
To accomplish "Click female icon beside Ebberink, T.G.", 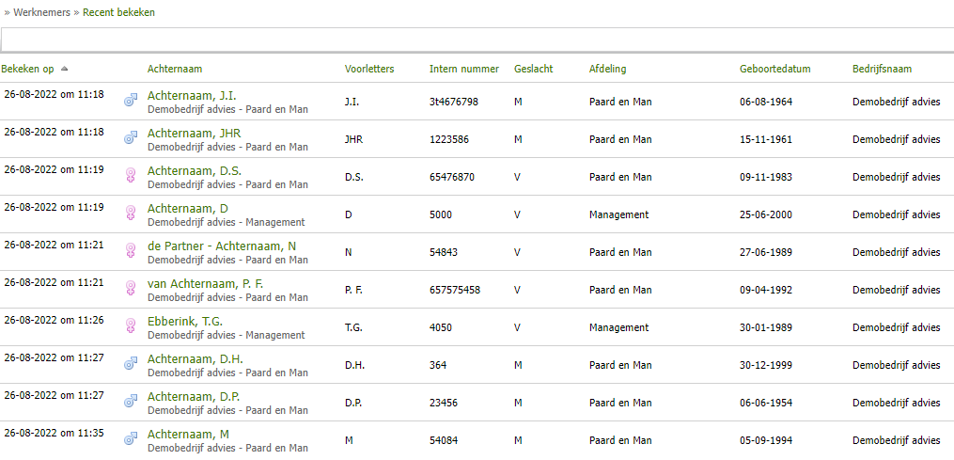I will (x=132, y=325).
